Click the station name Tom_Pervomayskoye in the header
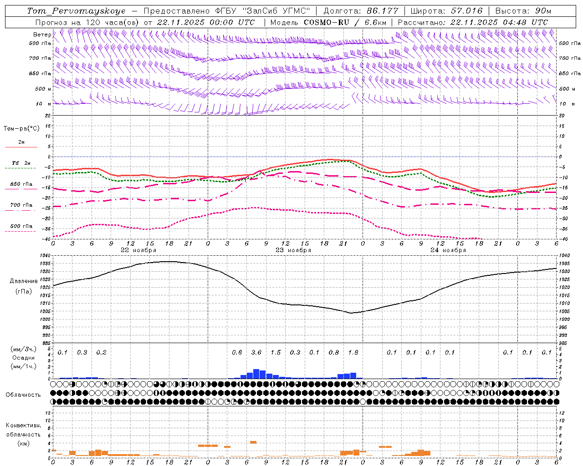The height and width of the screenshot is (466, 583). pyautogui.click(x=76, y=11)
